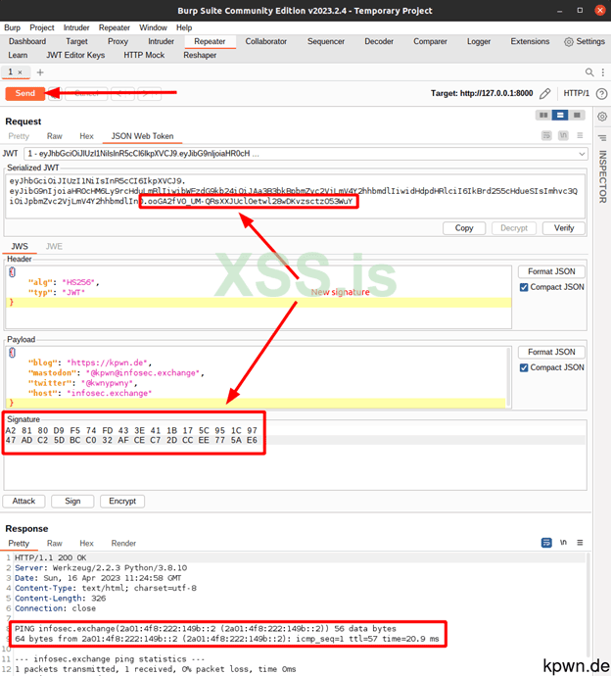Add a new Repeater tab with plus icon
The image size is (611, 676).
pyautogui.click(x=40, y=72)
